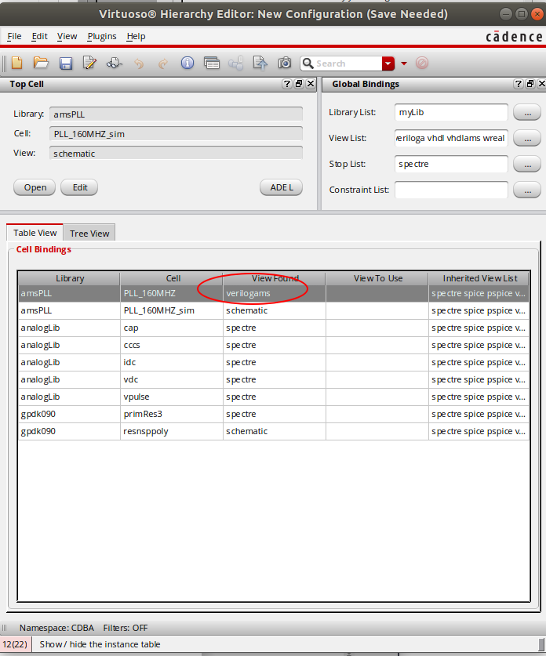Switch to the Tree View tab

click(89, 234)
